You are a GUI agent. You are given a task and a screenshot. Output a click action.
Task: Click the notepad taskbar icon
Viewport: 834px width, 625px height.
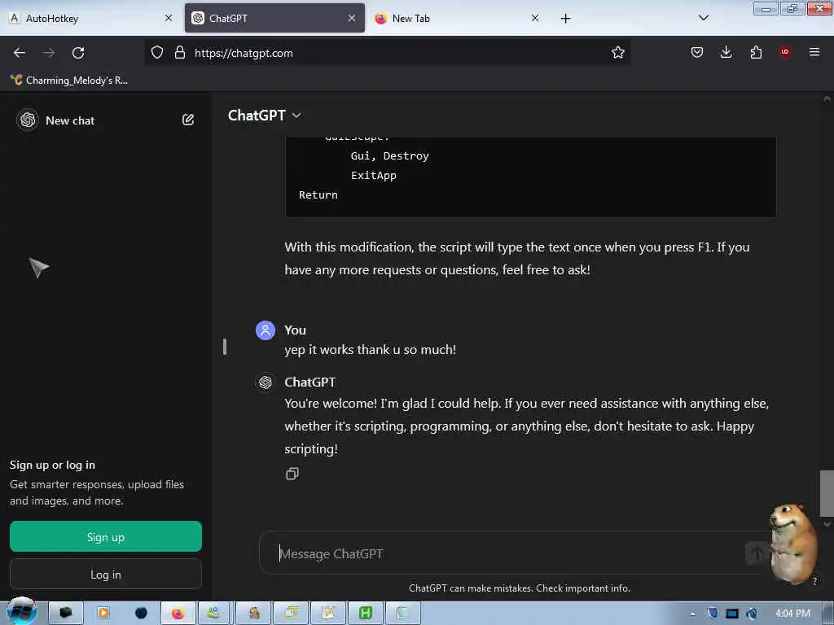tap(402, 613)
